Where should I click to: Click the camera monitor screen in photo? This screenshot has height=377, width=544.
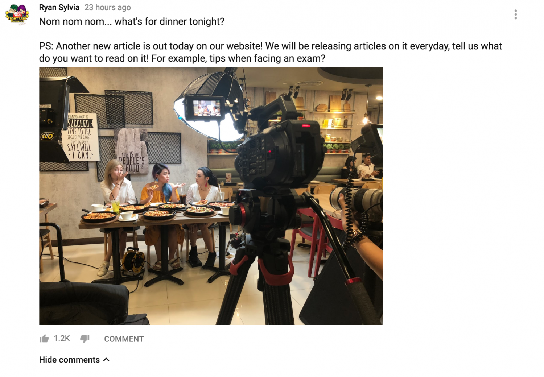pyautogui.click(x=206, y=108)
